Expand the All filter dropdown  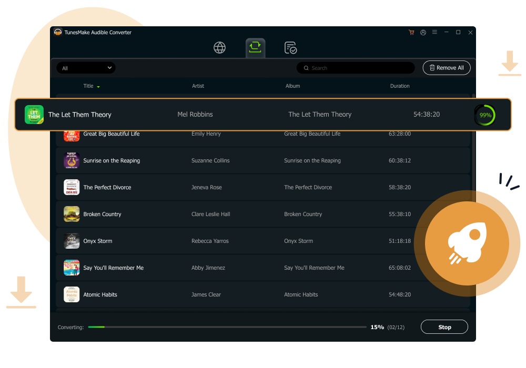86,68
